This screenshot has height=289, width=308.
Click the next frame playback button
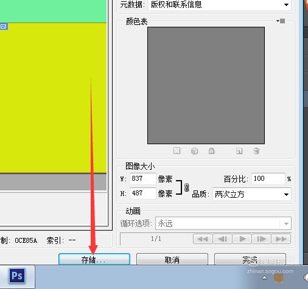[261, 239]
